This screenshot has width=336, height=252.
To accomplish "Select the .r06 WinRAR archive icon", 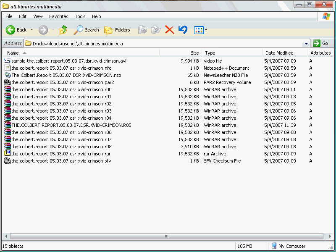I will (8, 132).
